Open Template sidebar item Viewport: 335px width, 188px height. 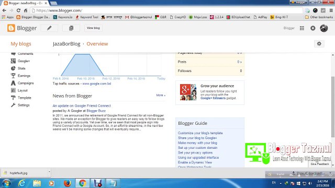click(21, 98)
